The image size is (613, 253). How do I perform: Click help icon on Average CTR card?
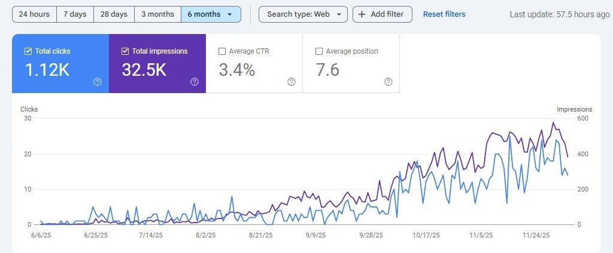click(292, 82)
